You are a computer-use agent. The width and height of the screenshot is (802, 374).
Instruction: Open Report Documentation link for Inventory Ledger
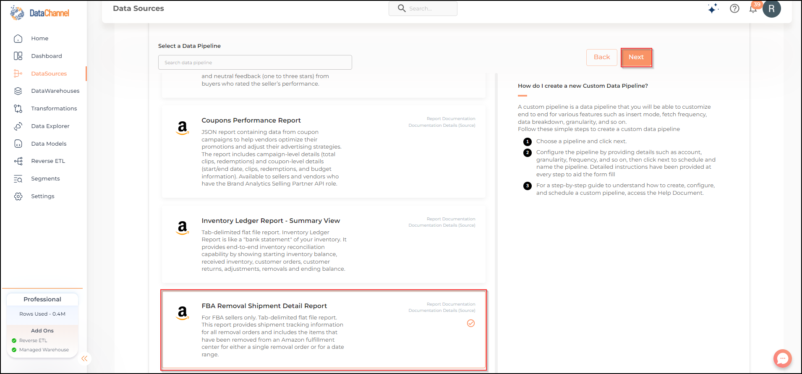coord(451,219)
